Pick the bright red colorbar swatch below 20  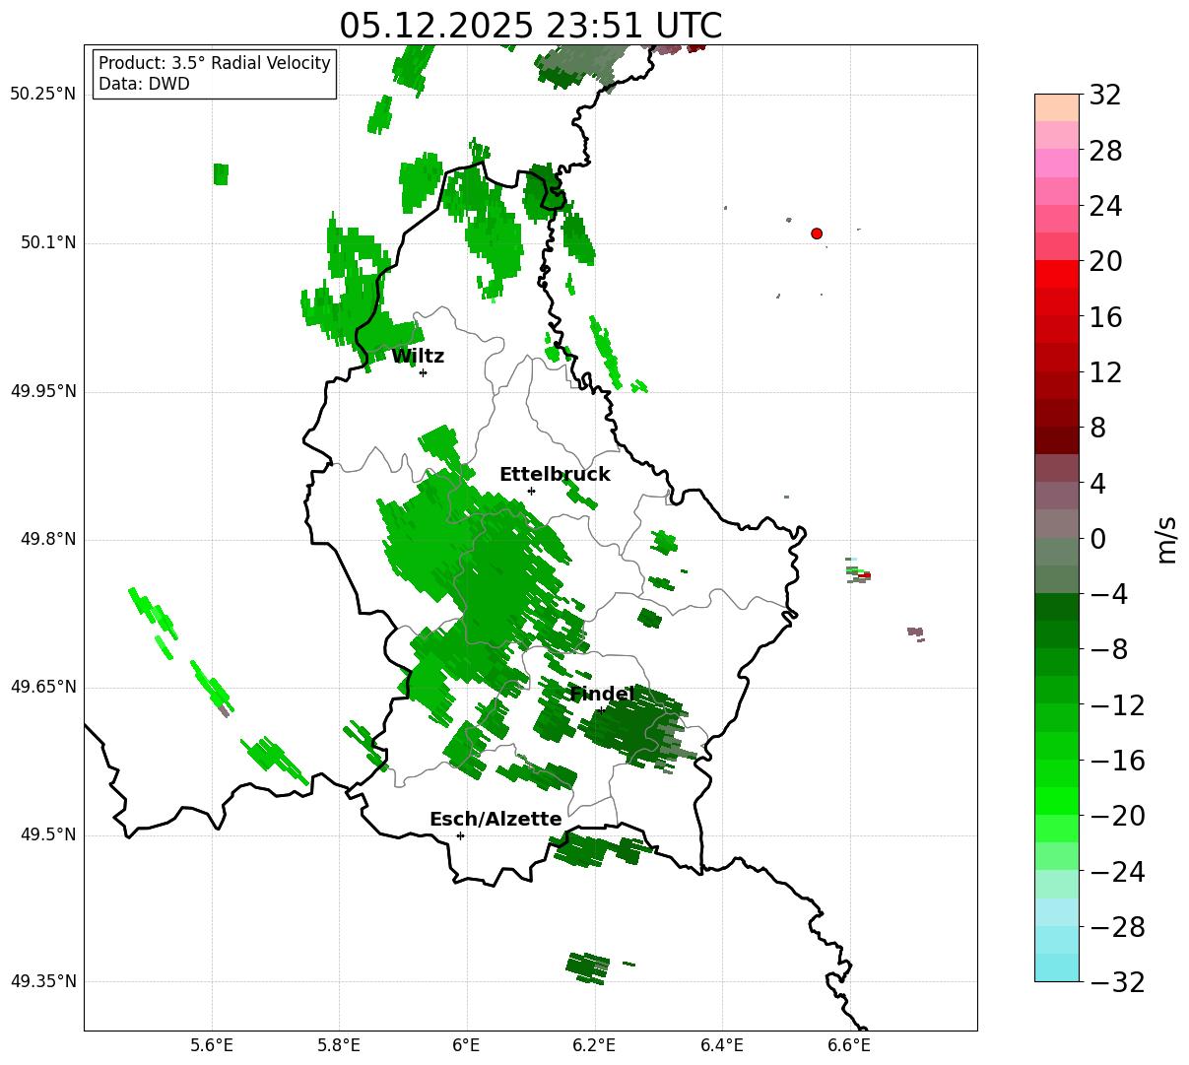[x=1057, y=275]
